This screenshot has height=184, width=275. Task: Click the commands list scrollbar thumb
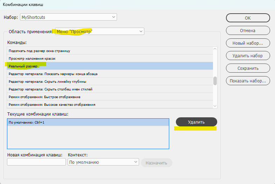215,81
